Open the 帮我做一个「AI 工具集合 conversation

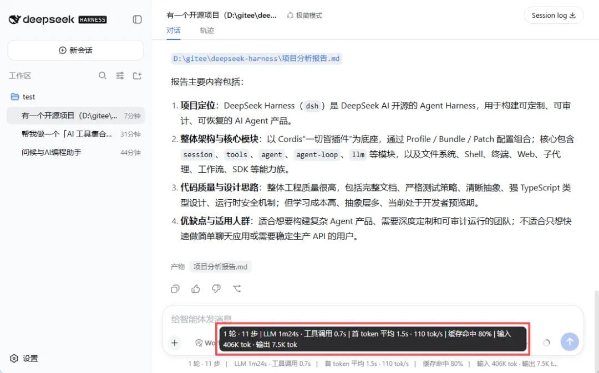75,134
